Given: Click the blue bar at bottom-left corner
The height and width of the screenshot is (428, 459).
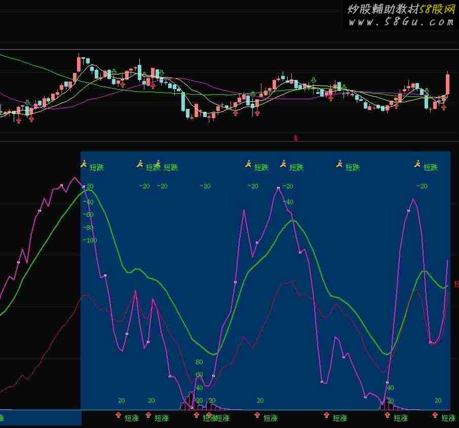Looking at the screenshot, I should (41, 418).
